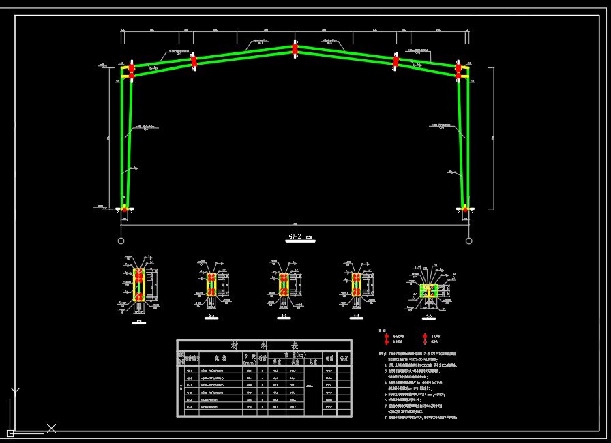
Task: Click the 重量(kg) header in the material table
Action: [x=295, y=355]
